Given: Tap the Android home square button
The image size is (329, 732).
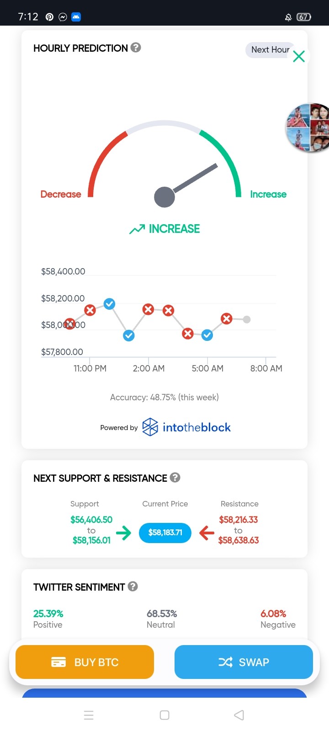Looking at the screenshot, I should coord(164,715).
